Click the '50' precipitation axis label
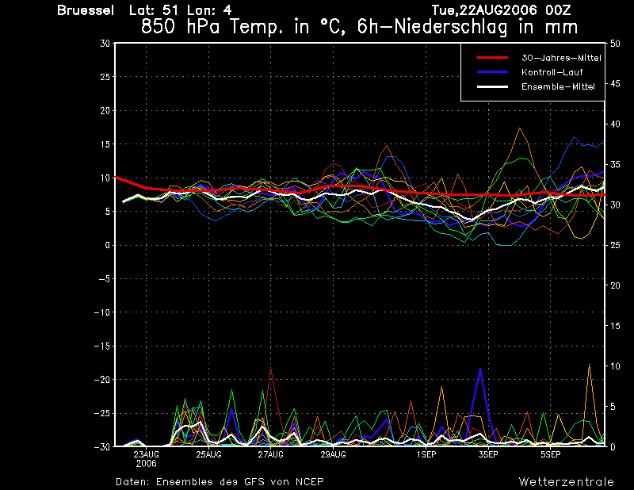Image resolution: width=634 pixels, height=490 pixels. coord(615,44)
